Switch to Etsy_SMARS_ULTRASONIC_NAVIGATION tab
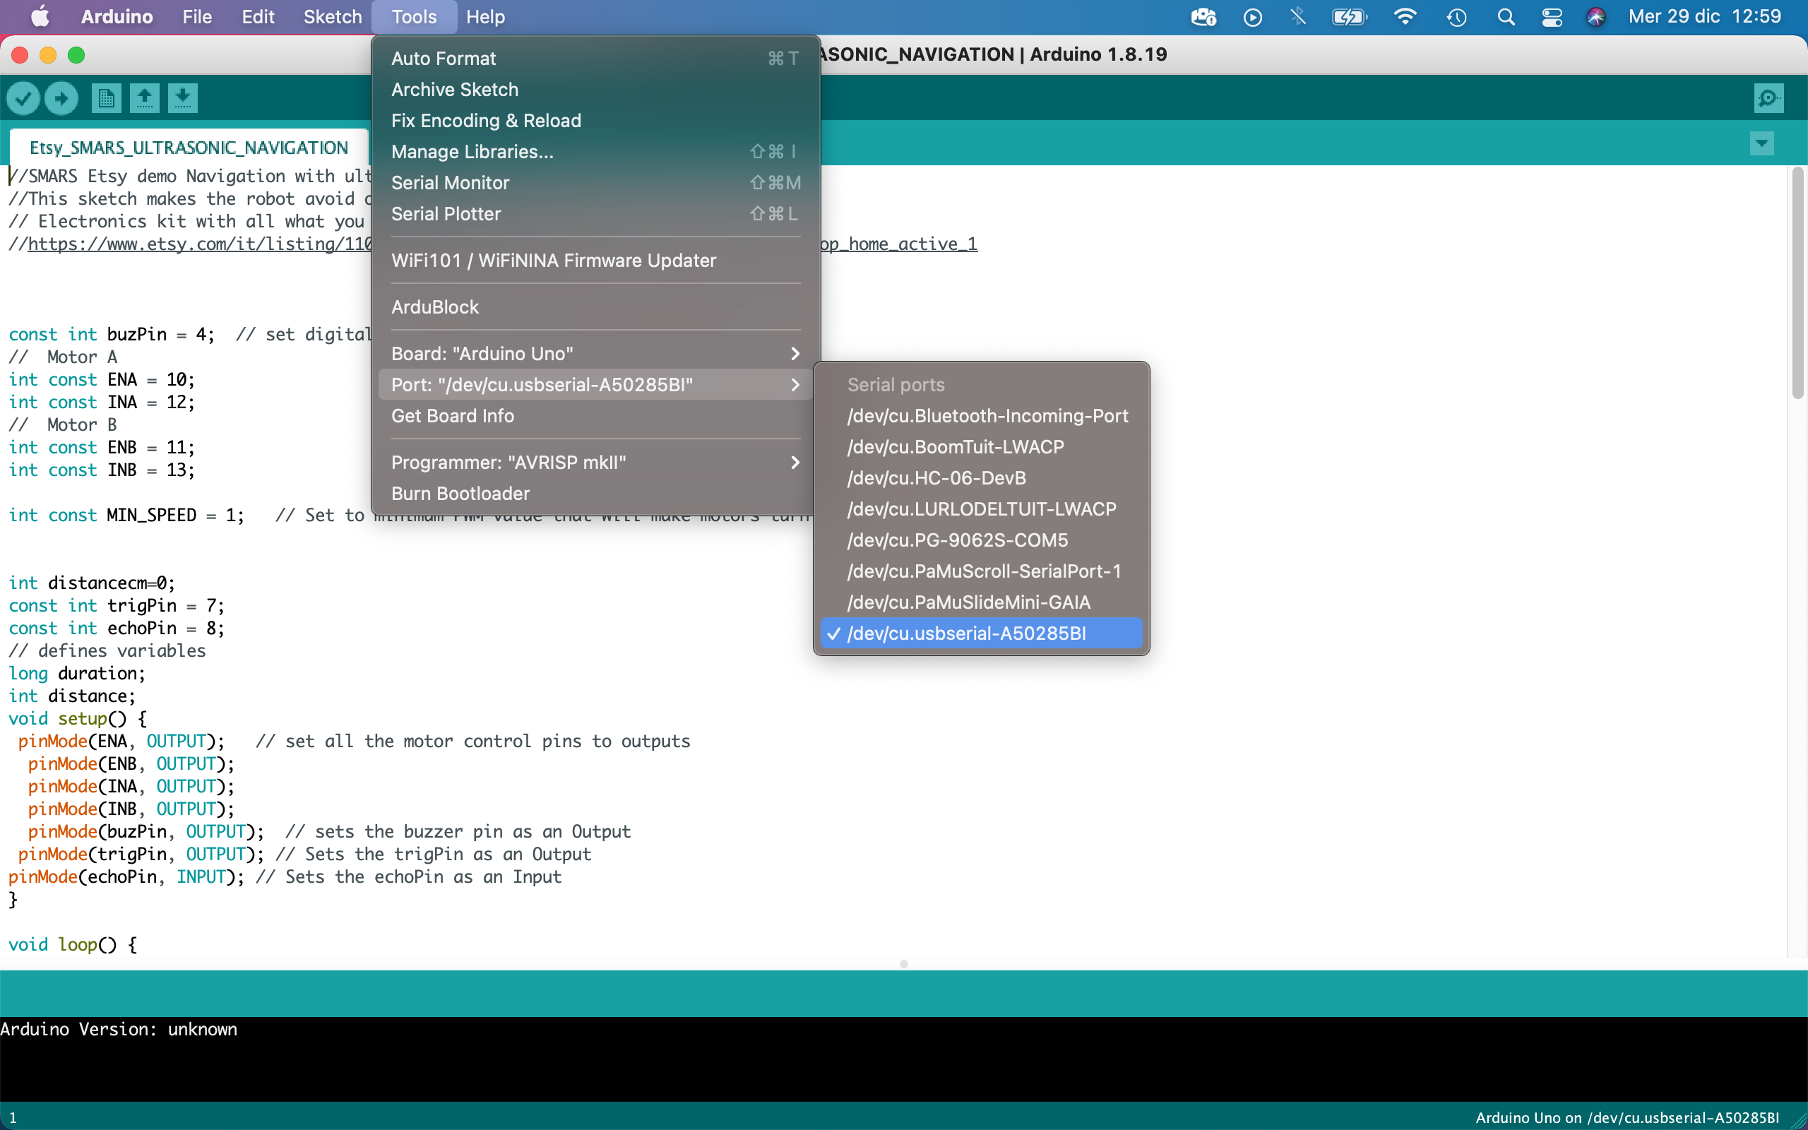 [x=189, y=147]
